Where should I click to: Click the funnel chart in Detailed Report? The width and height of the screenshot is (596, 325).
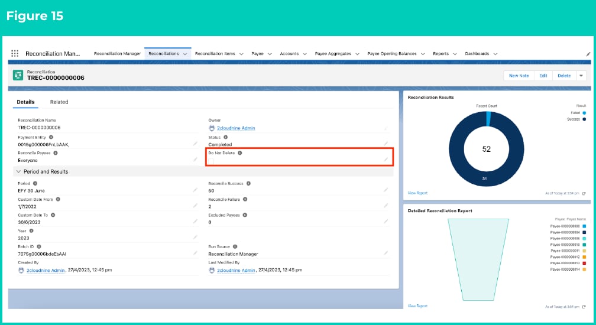click(x=478, y=259)
